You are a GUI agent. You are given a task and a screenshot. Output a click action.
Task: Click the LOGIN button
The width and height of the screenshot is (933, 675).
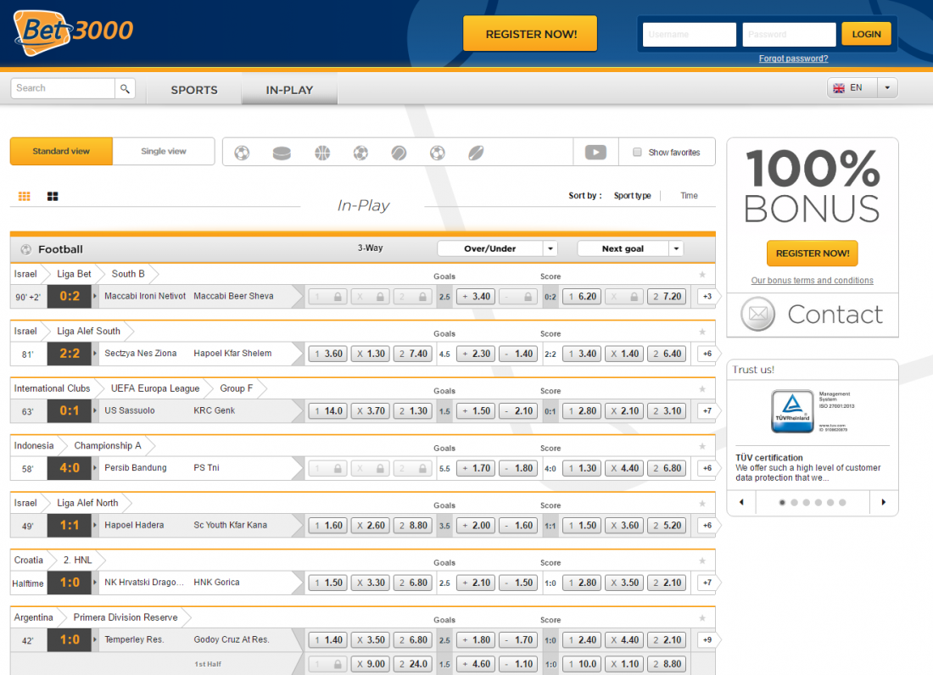click(x=866, y=34)
